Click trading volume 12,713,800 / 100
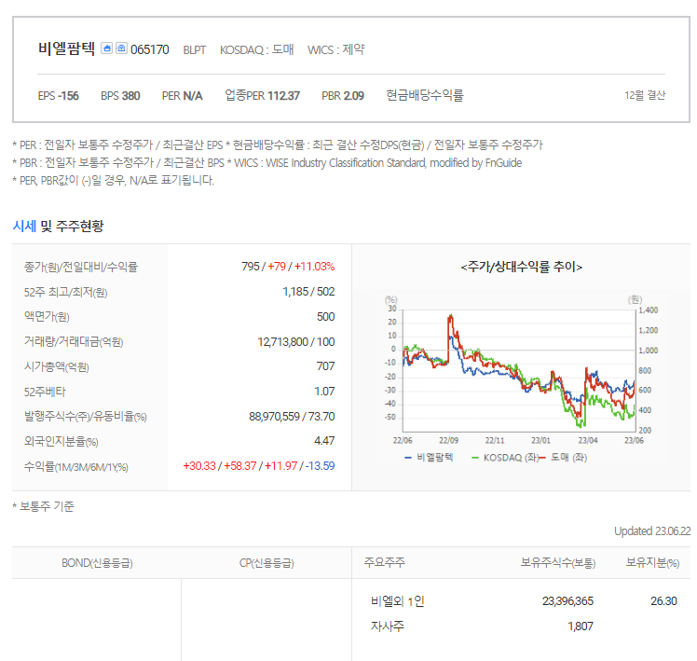697x661 pixels. 296,341
